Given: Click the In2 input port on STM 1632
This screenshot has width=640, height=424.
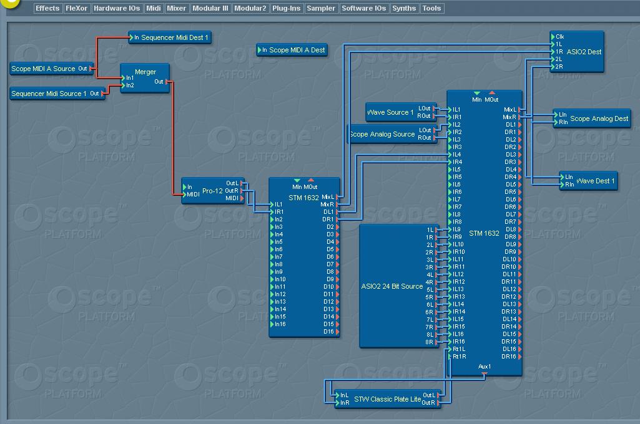Looking at the screenshot, I should coord(272,219).
